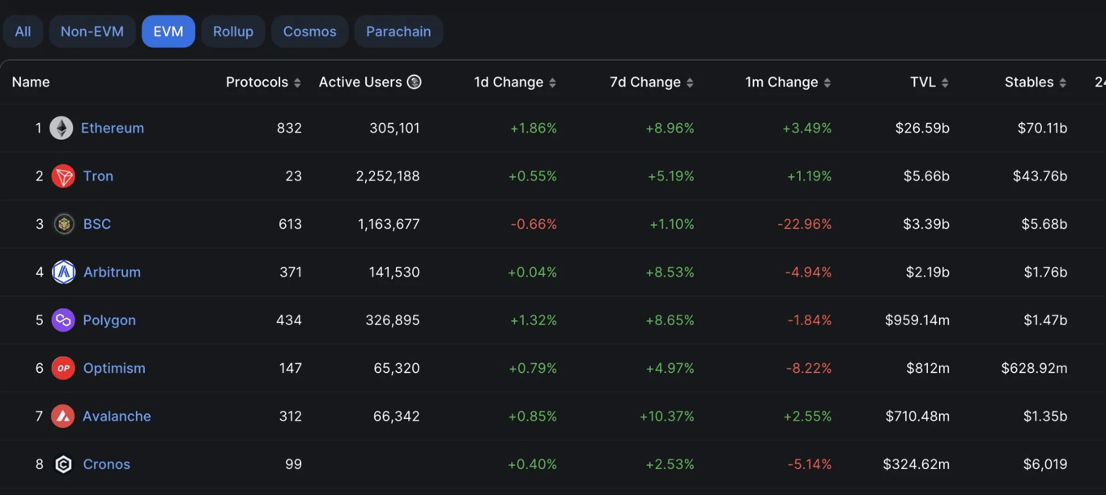Click the Optimism OP logo icon
The height and width of the screenshot is (495, 1106).
[63, 368]
